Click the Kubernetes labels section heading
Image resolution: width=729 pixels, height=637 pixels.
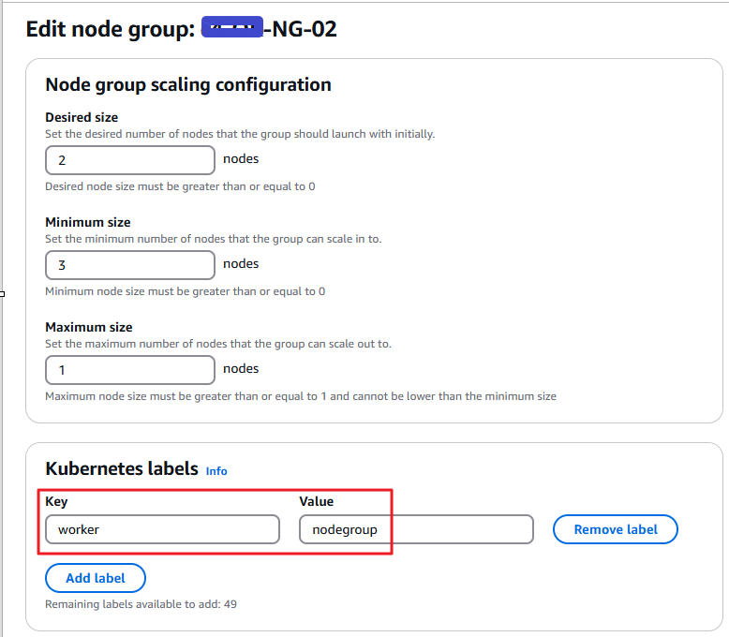tap(122, 468)
